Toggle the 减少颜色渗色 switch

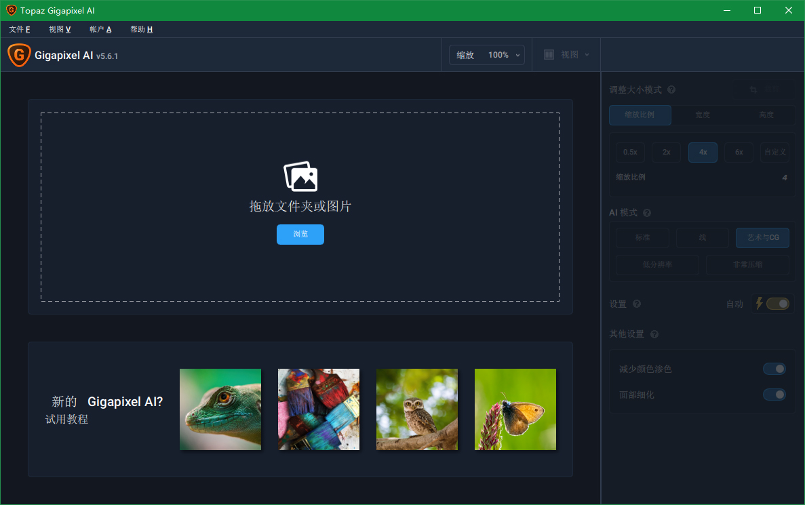[774, 369]
